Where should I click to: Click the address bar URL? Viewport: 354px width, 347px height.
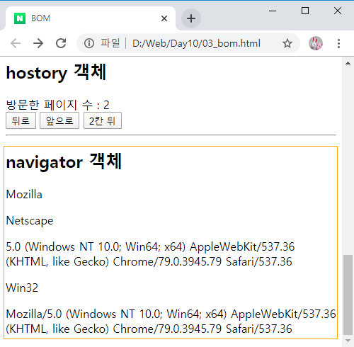[196, 43]
